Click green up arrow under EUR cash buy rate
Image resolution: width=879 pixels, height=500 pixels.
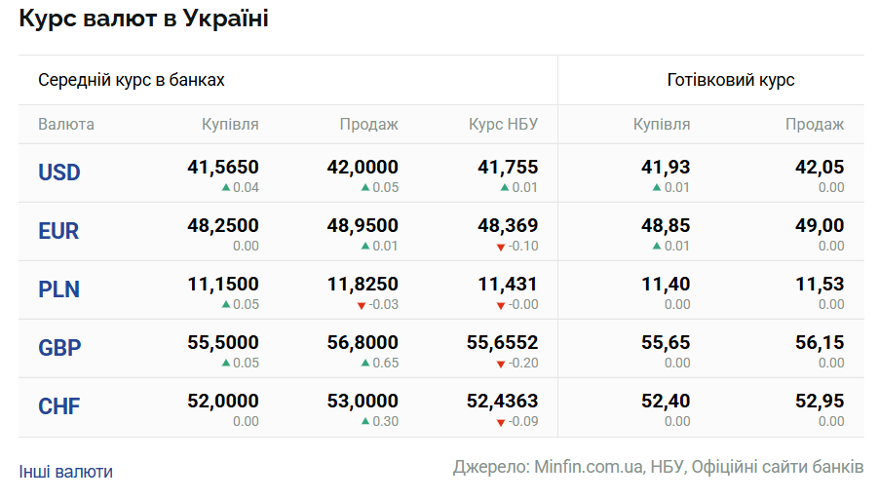pyautogui.click(x=657, y=246)
